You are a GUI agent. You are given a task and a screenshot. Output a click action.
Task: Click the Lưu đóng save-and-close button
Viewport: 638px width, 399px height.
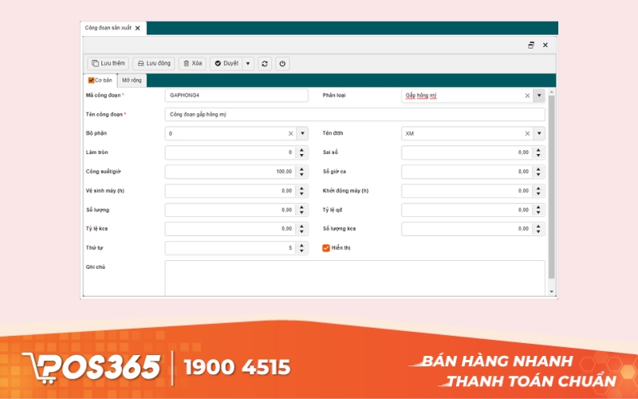(154, 64)
